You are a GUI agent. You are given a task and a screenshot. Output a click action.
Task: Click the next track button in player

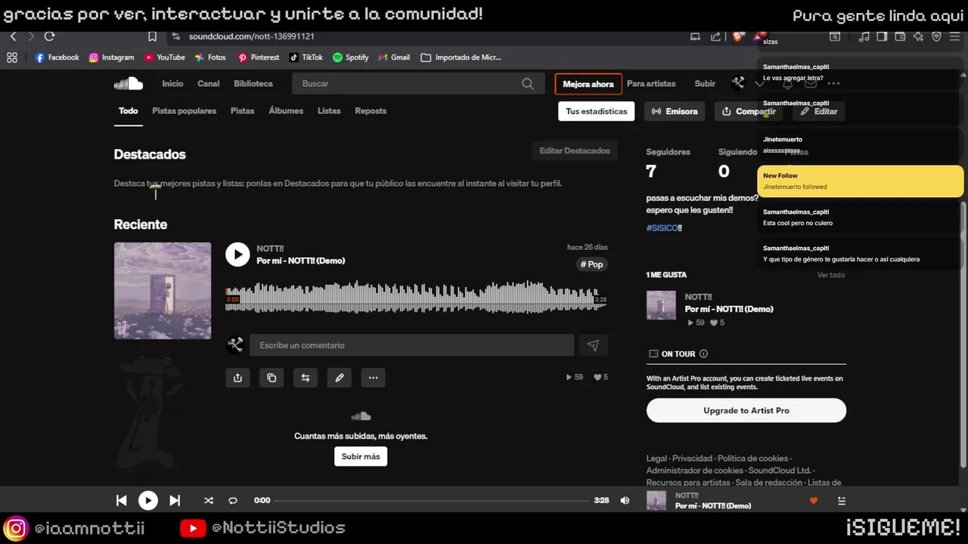175,500
